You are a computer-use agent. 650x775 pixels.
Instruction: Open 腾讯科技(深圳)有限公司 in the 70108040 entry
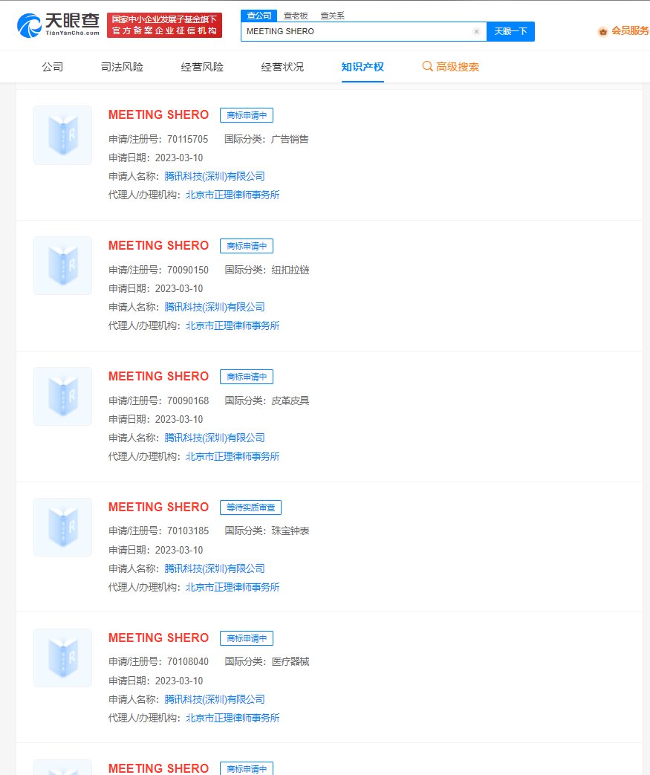pos(215,699)
